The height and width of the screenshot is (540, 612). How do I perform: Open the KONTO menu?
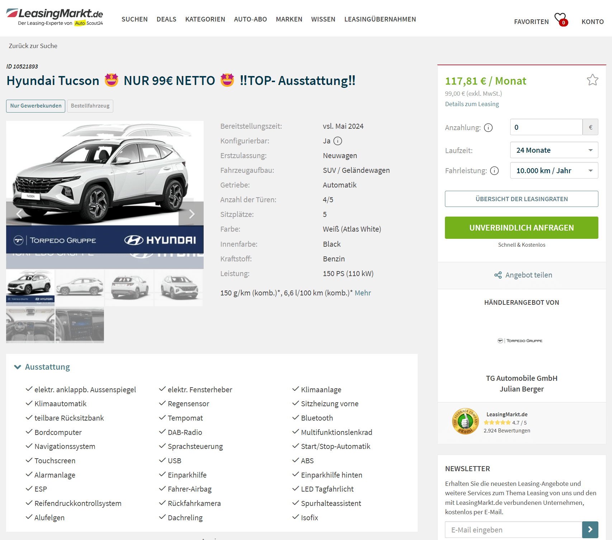click(593, 22)
